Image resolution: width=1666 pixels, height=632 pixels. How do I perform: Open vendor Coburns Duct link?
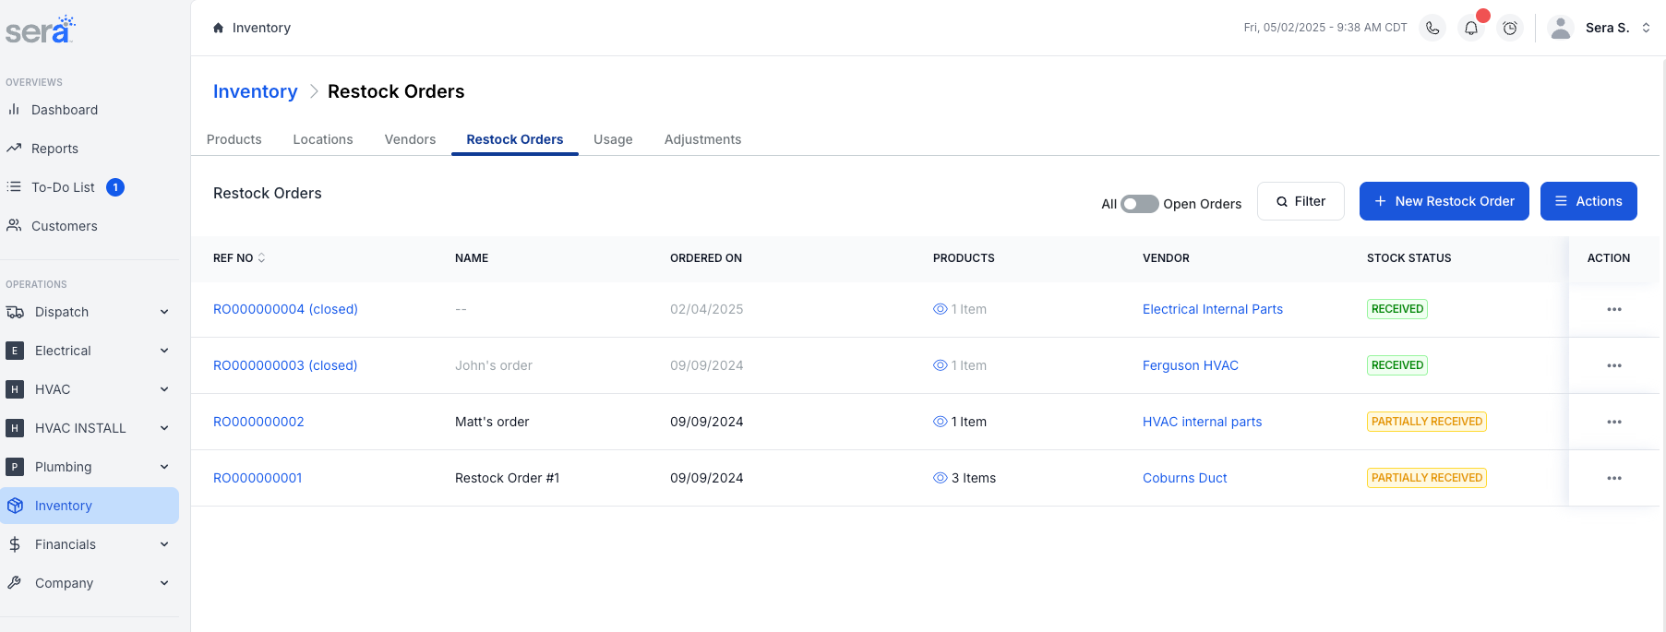(x=1185, y=478)
